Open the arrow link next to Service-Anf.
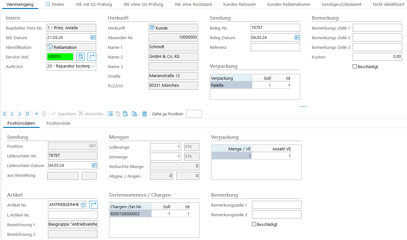 tap(92, 57)
